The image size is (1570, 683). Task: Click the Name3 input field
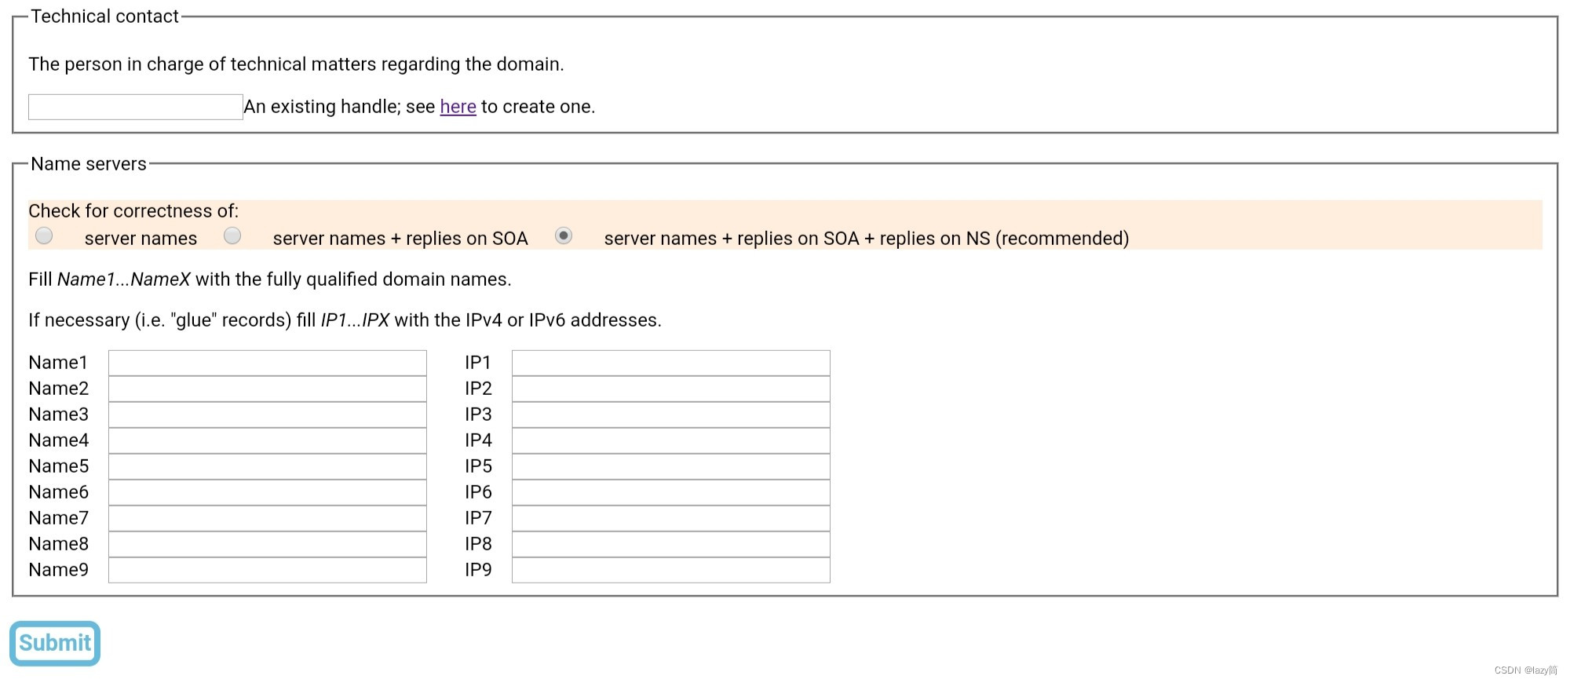(267, 414)
